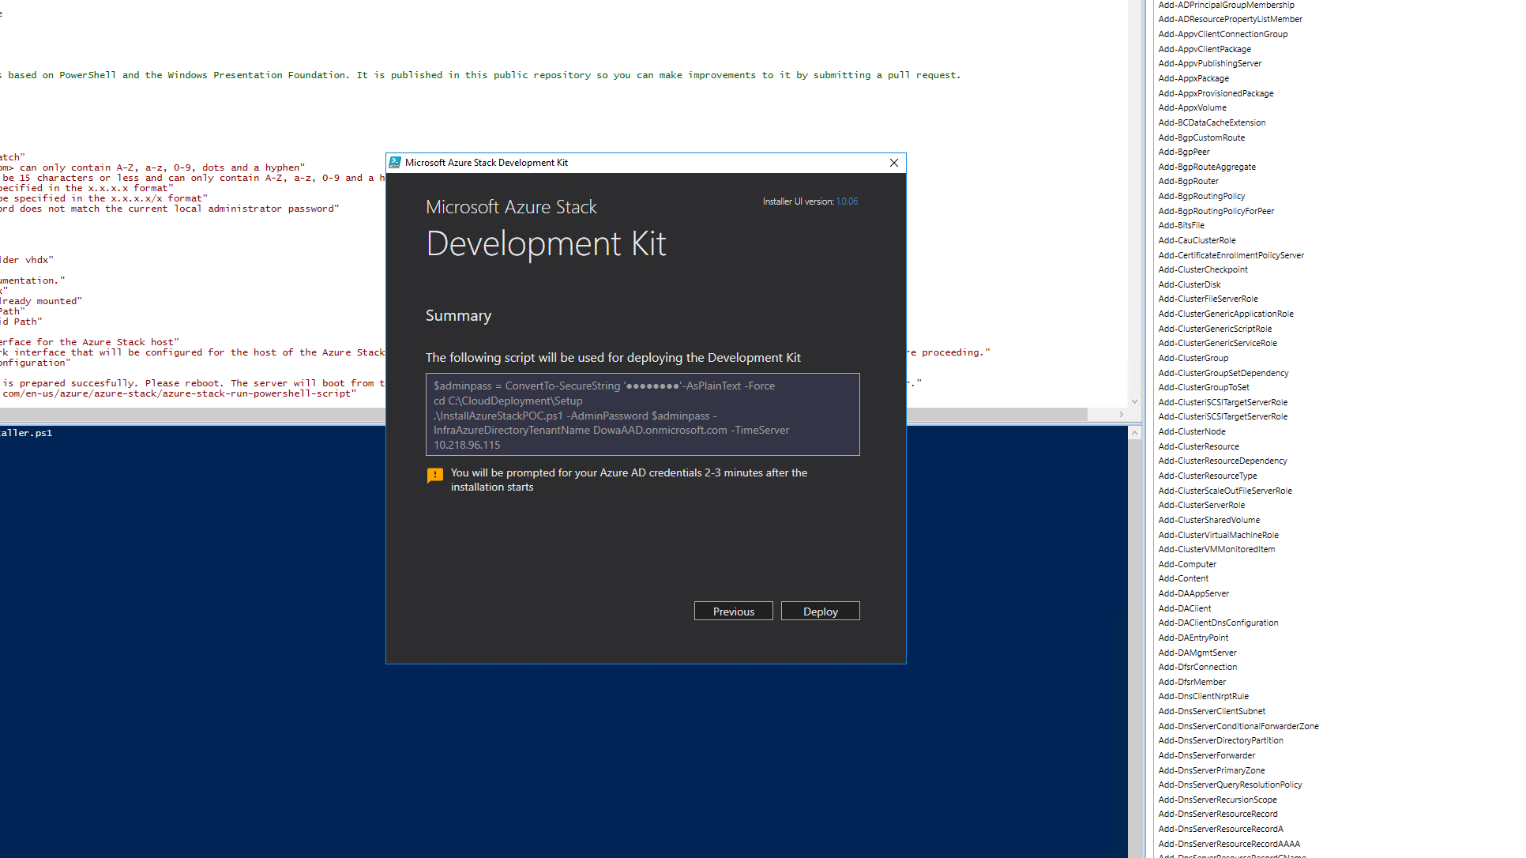Select Add-DnsServerResourceRecordAAAA command
This screenshot has height=858, width=1526.
click(x=1229, y=844)
